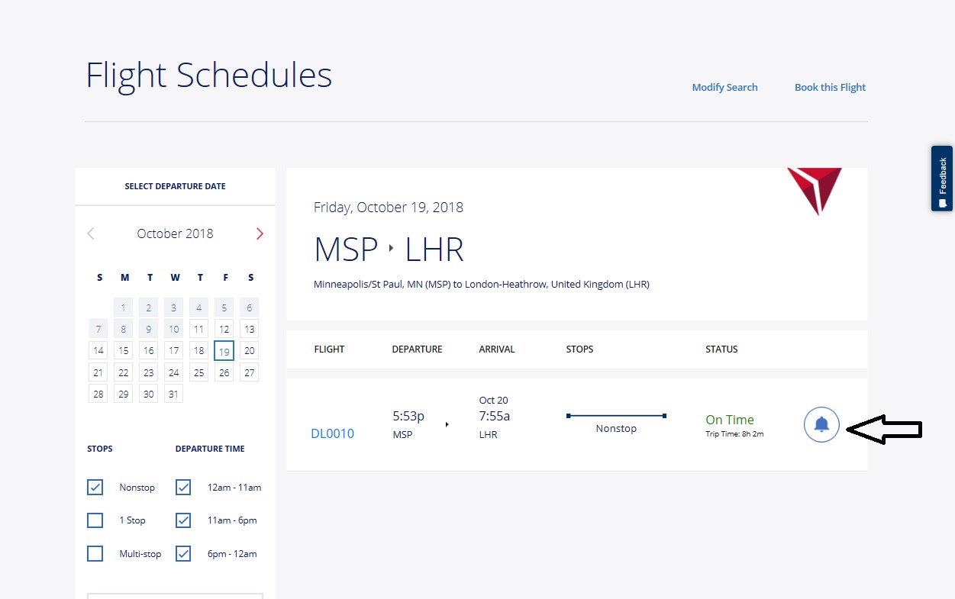Click the Modify Search link

click(x=724, y=87)
